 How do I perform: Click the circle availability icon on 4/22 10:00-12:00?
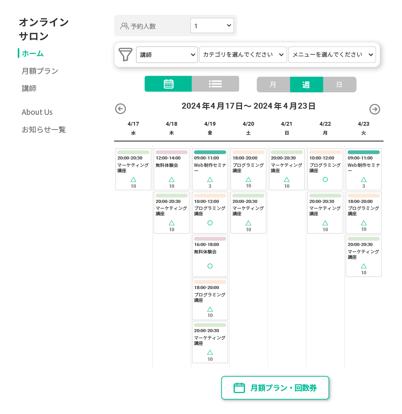click(x=325, y=180)
